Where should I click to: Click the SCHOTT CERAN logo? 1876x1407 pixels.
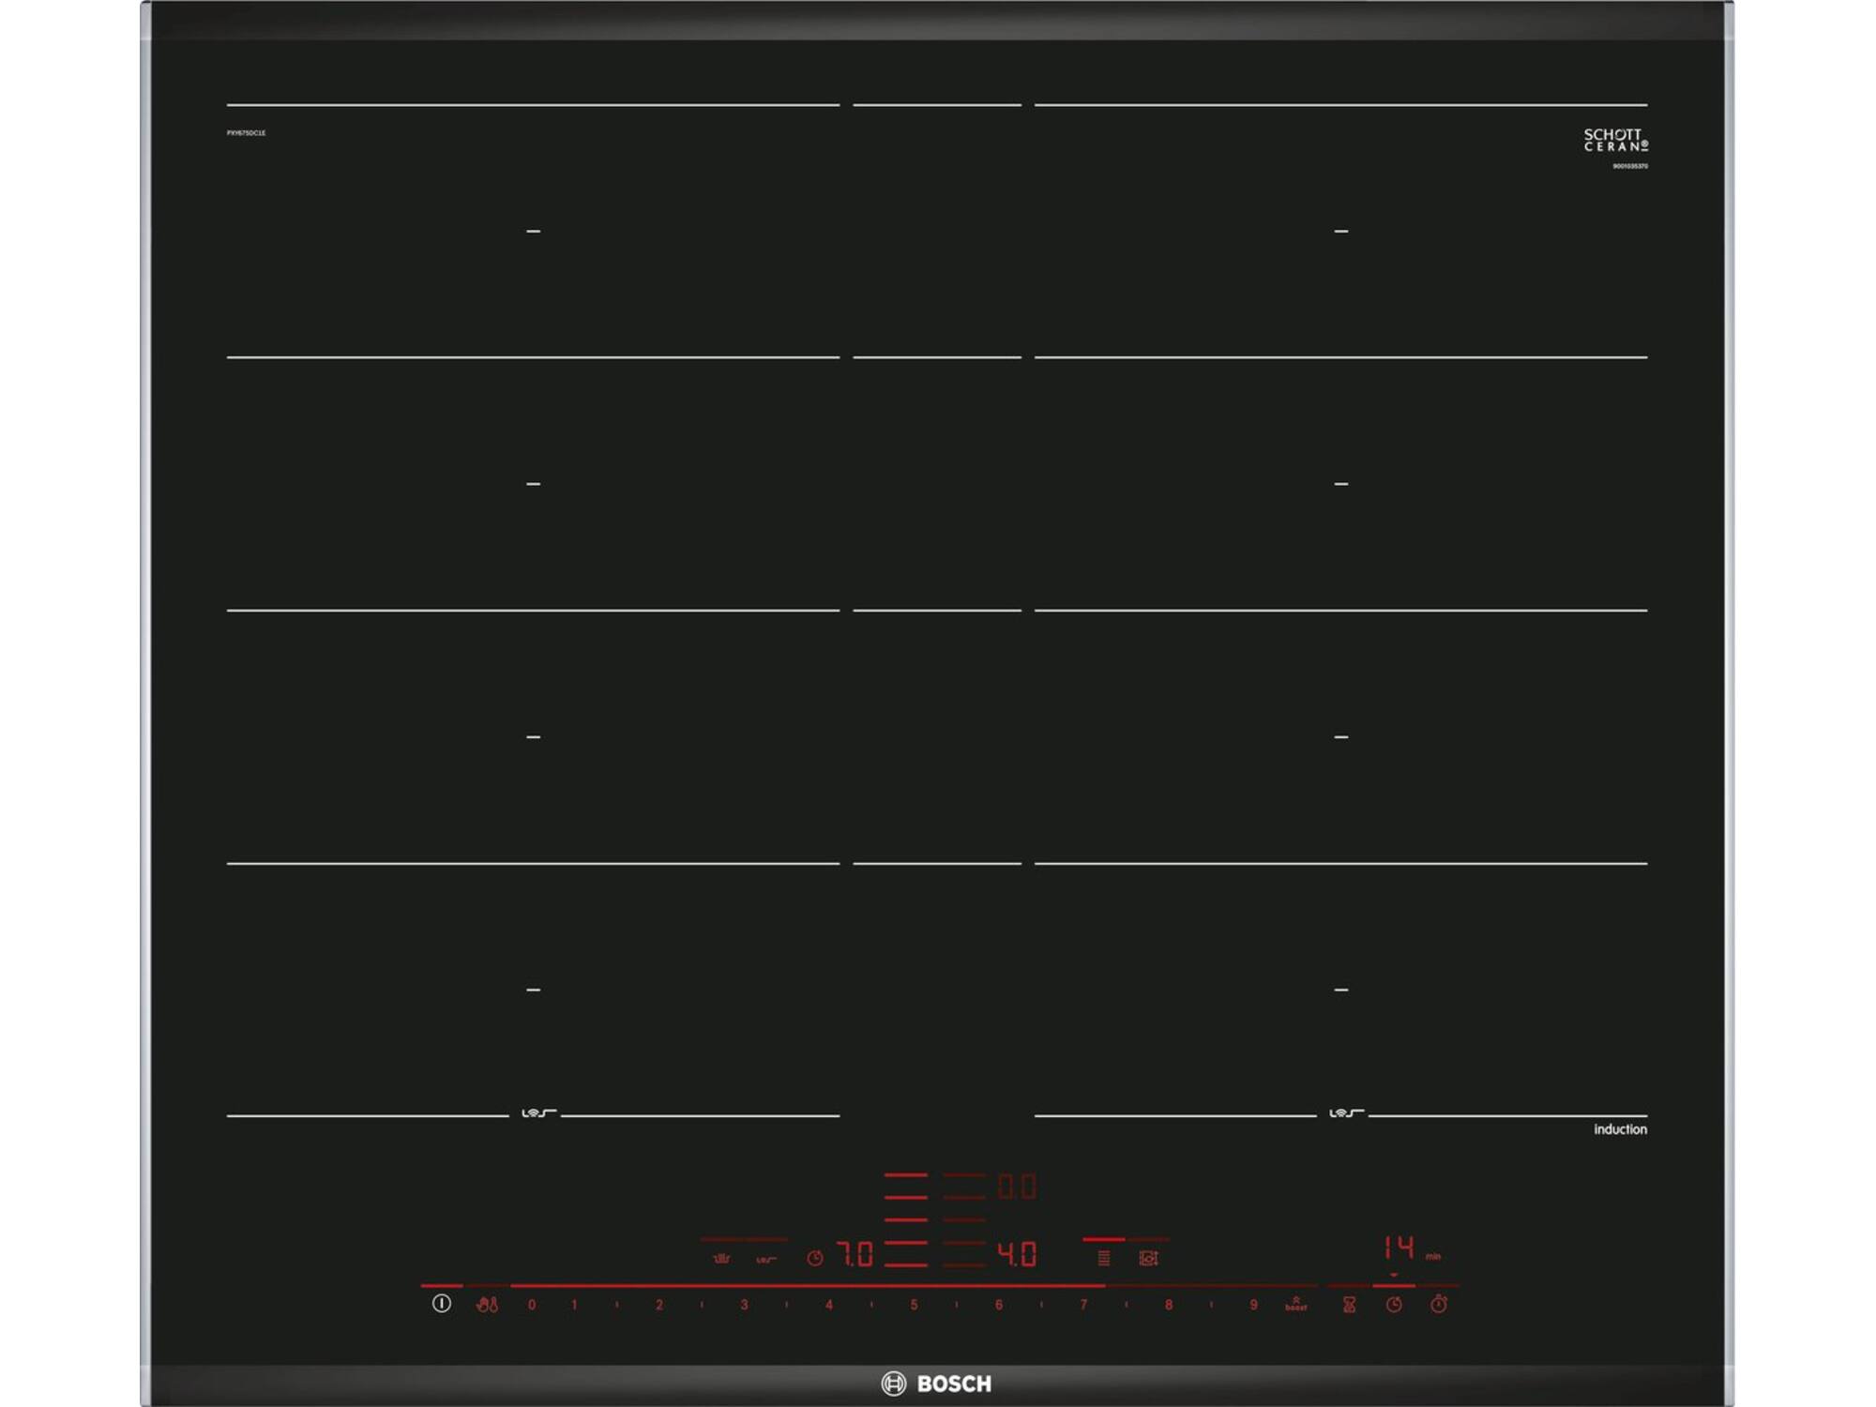pos(1616,140)
